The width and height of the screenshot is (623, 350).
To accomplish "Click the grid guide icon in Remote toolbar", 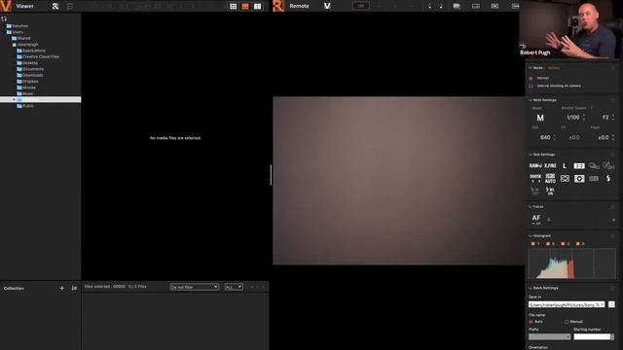I will [x=495, y=6].
